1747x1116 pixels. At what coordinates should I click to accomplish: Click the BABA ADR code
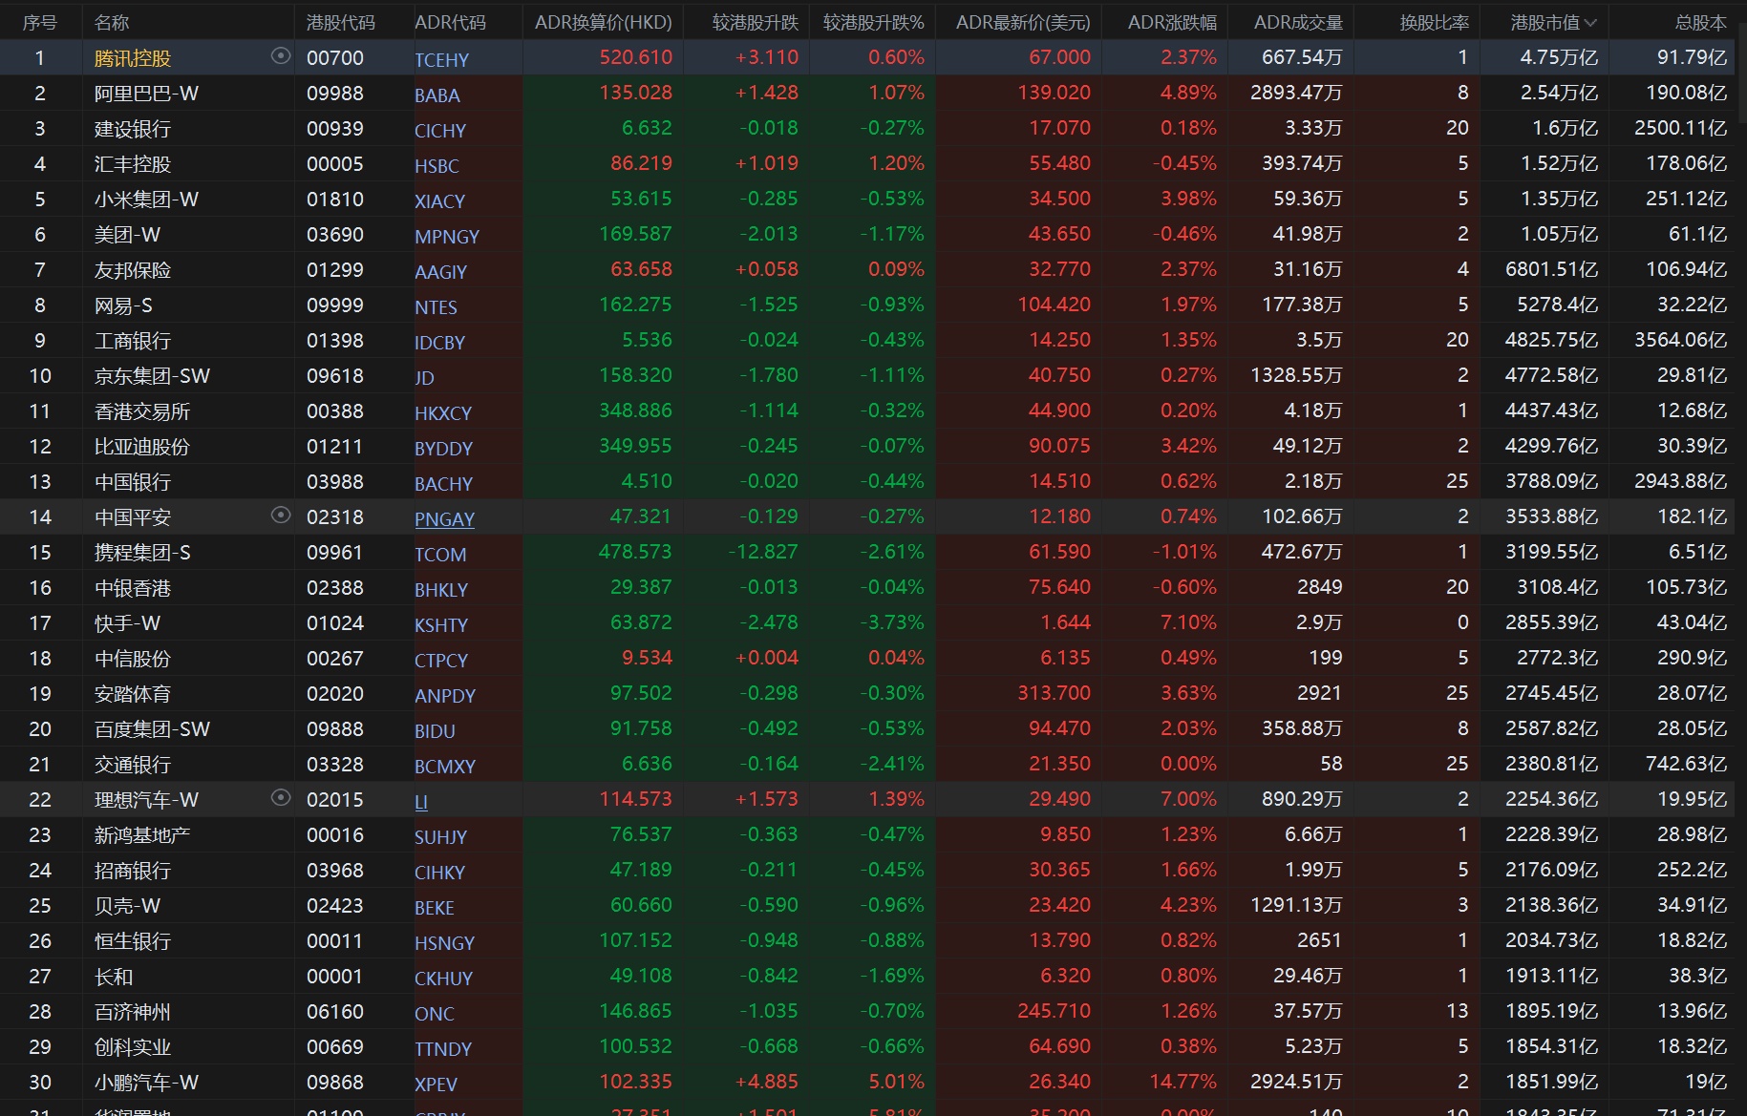pos(437,95)
